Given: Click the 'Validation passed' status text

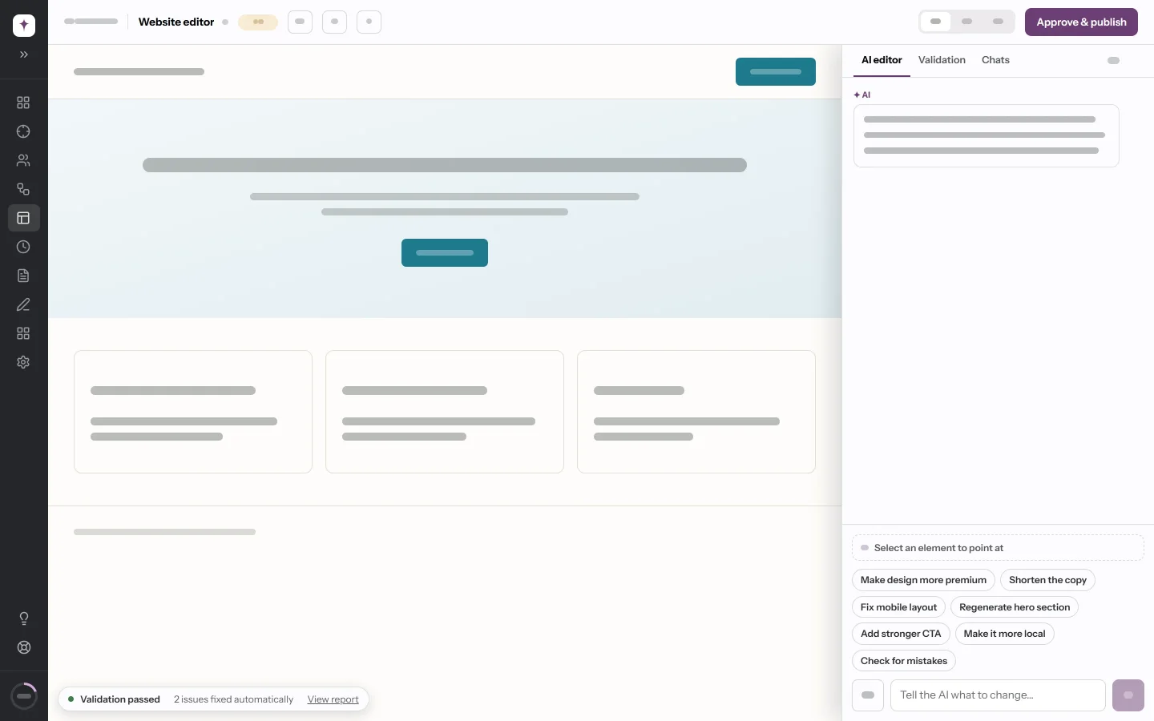Looking at the screenshot, I should coord(120,699).
